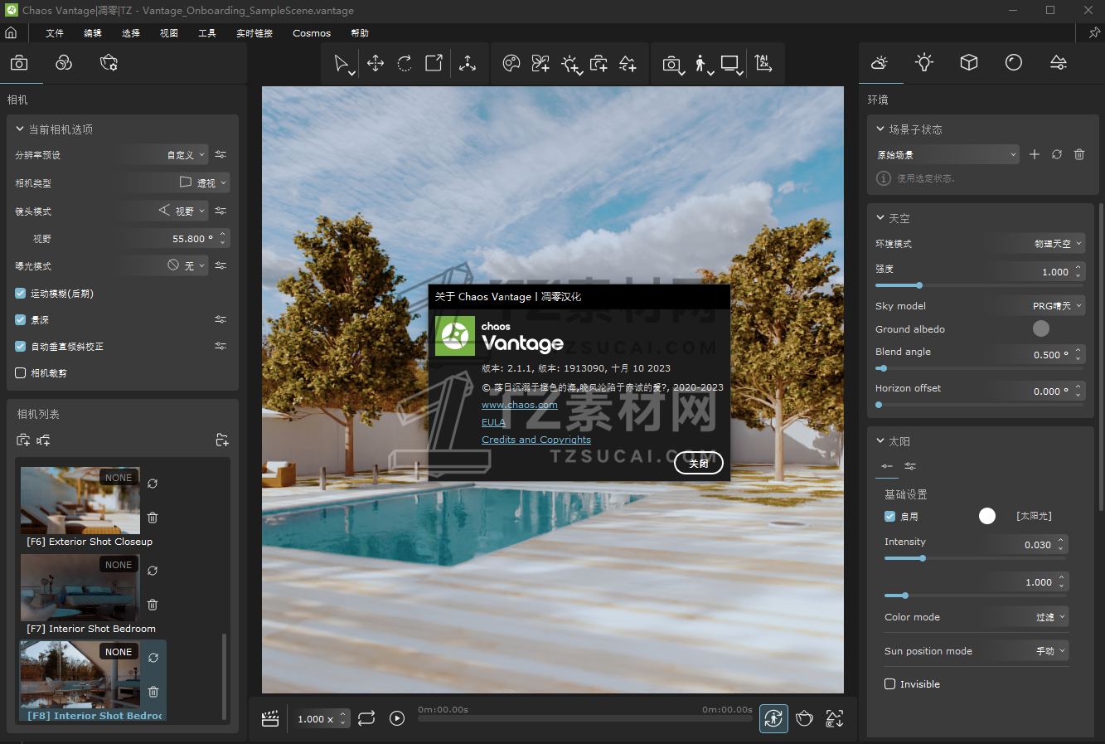Update scene state with refresh icon
The height and width of the screenshot is (744, 1105).
coord(1057,154)
